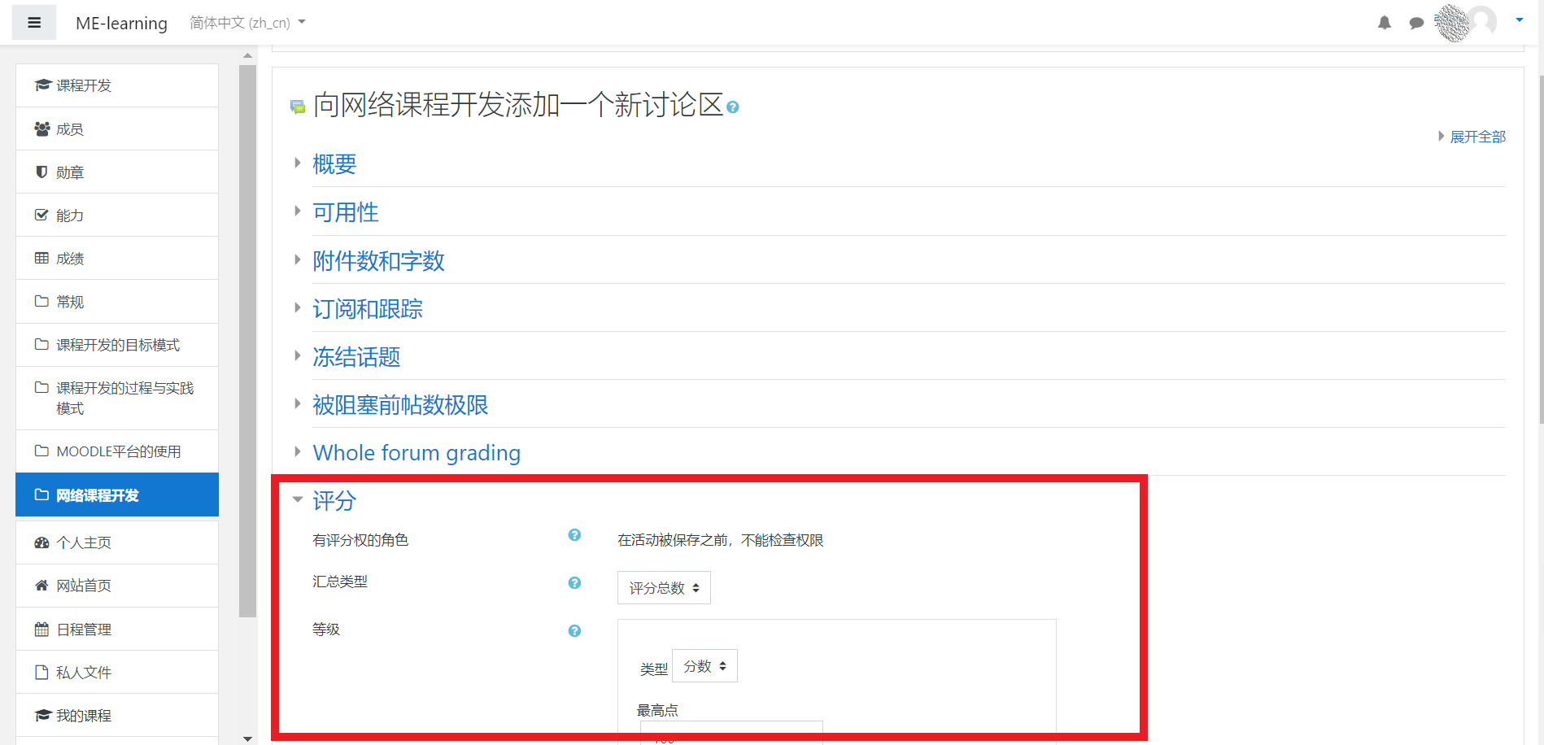The height and width of the screenshot is (745, 1544).
Task: Open the hamburger navigation menu
Action: click(33, 22)
